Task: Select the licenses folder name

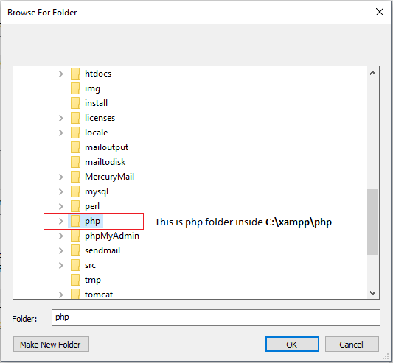Action: click(100, 118)
